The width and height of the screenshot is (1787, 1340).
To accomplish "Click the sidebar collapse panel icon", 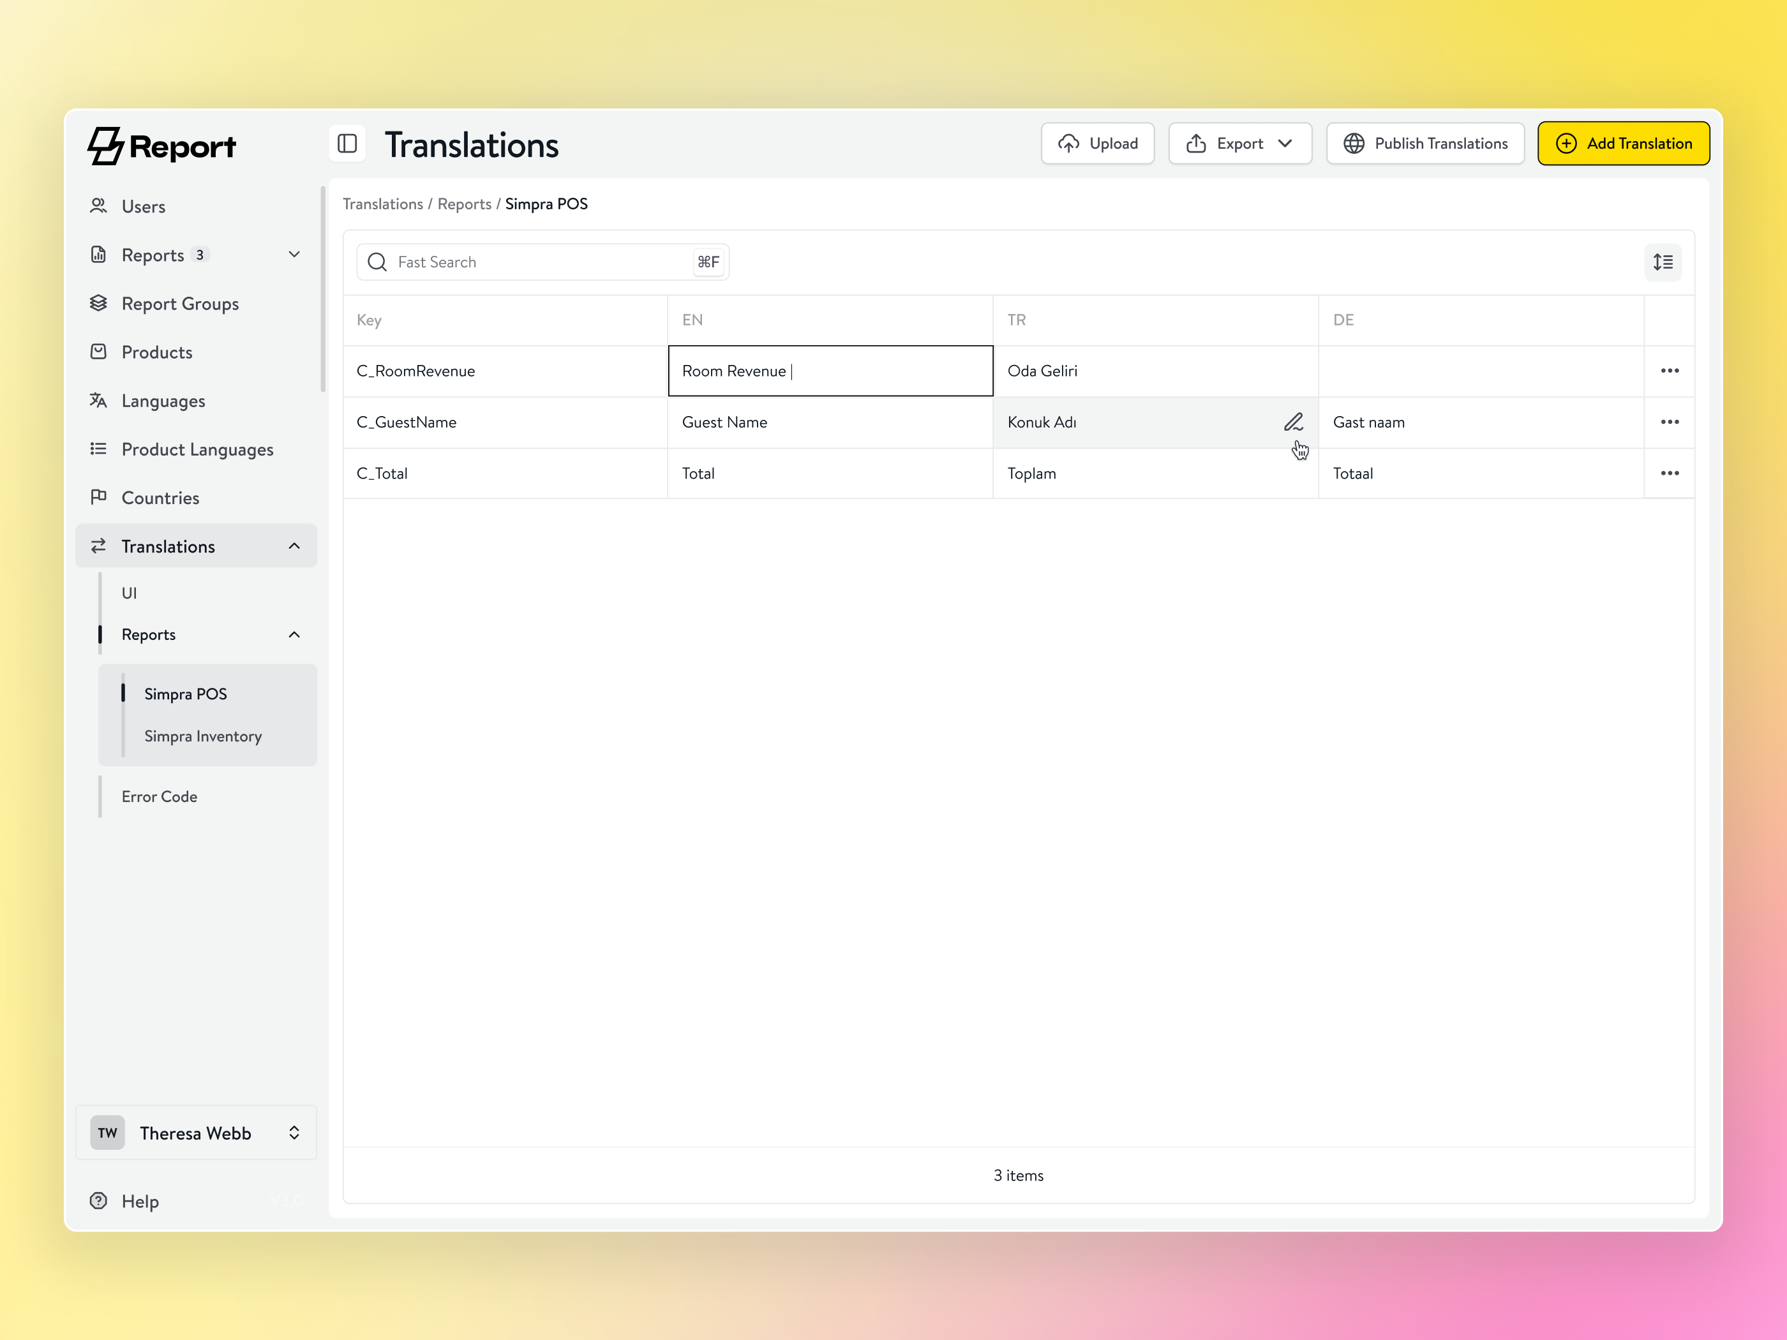I will point(347,143).
